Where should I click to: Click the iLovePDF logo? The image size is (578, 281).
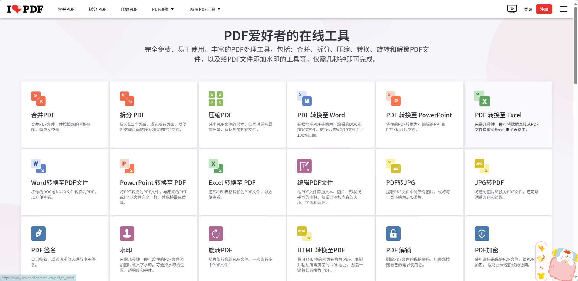[x=25, y=9]
